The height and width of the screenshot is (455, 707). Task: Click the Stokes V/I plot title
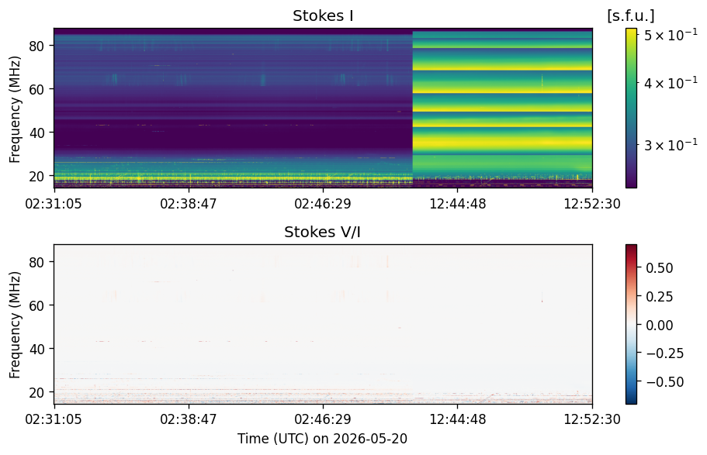click(322, 232)
